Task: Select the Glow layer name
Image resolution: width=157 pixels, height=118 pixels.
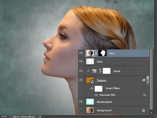Action: (100, 62)
